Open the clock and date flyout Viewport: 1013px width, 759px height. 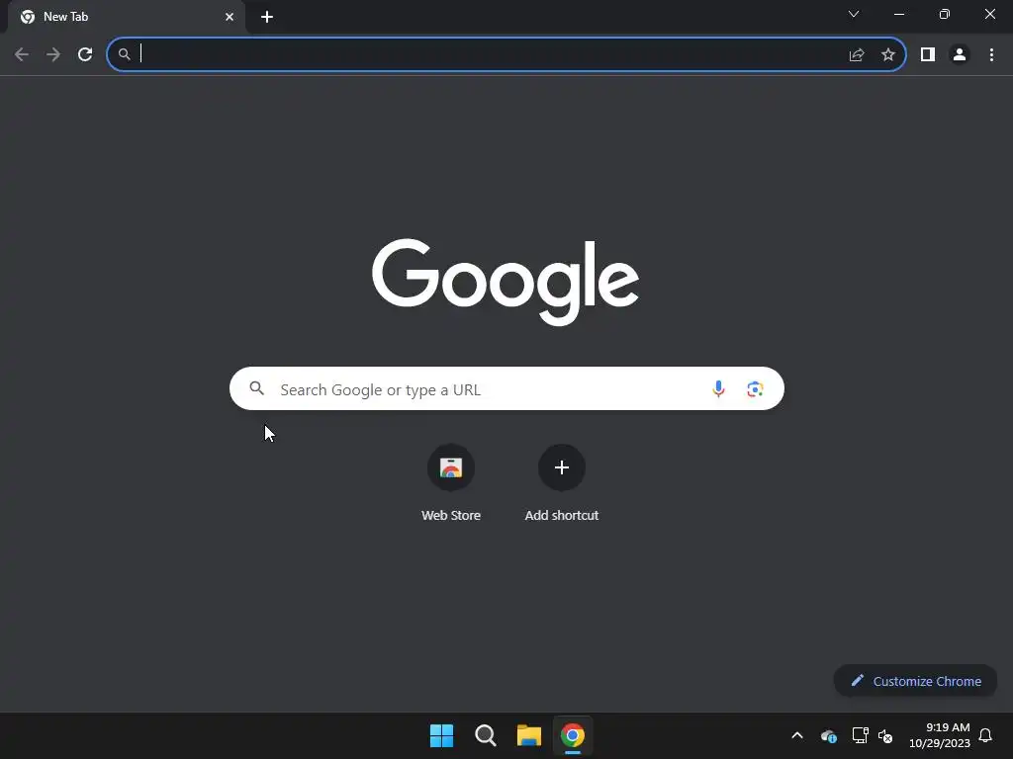[x=940, y=735]
